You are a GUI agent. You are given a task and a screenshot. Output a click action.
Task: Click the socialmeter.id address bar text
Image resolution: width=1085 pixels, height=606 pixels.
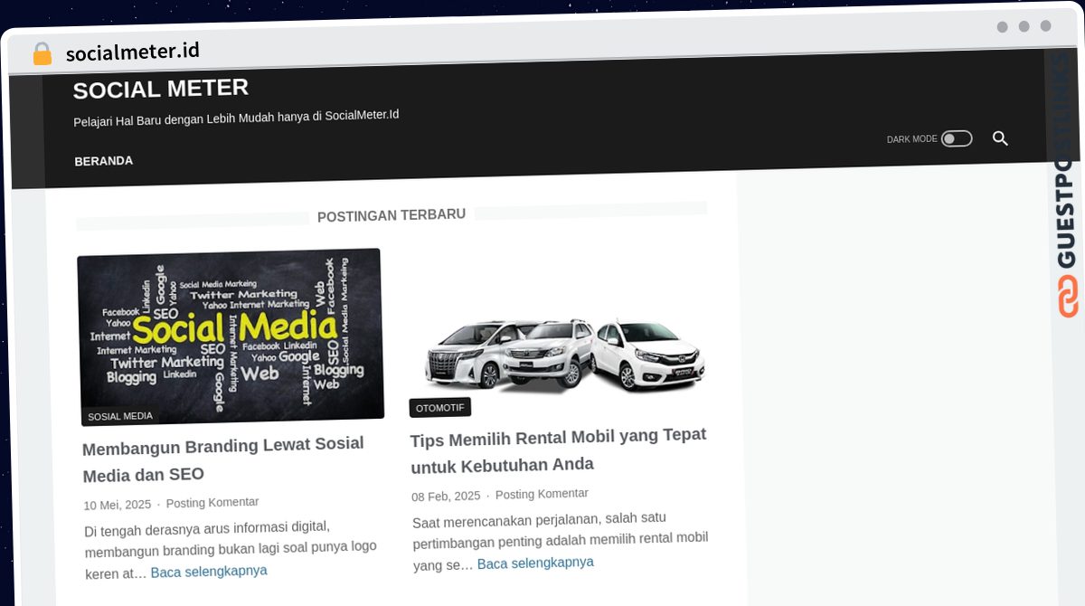[x=133, y=52]
